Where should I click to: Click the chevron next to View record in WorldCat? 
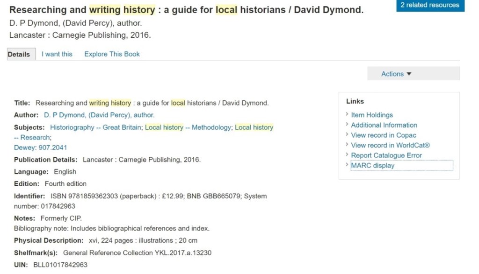347,145
